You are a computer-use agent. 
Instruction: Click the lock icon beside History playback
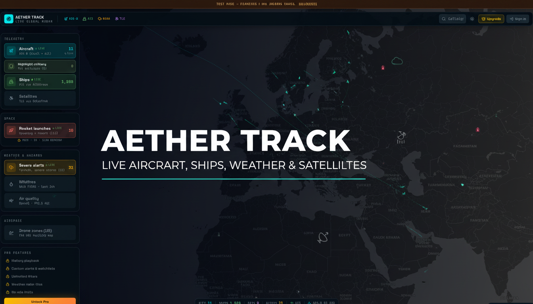click(8, 261)
